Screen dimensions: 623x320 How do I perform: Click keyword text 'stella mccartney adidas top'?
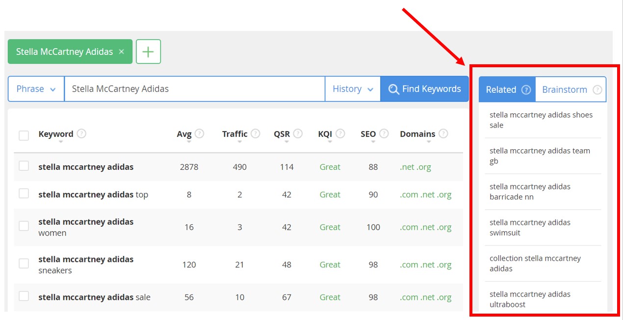coord(93,194)
